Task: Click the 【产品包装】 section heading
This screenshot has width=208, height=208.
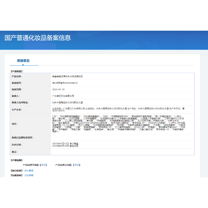Action: pyautogui.click(x=16, y=160)
